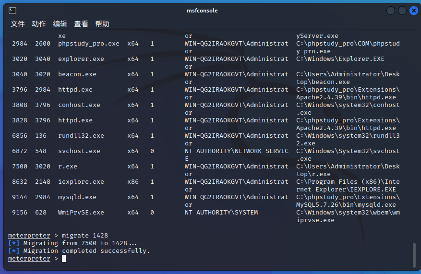Click process name svchost.exe
The height and width of the screenshot is (274, 421).
(79, 151)
